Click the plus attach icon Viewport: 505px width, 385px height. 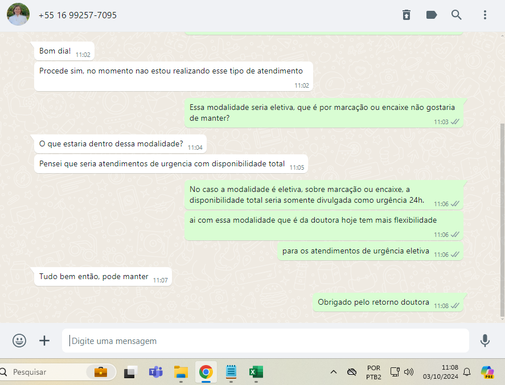pos(44,341)
